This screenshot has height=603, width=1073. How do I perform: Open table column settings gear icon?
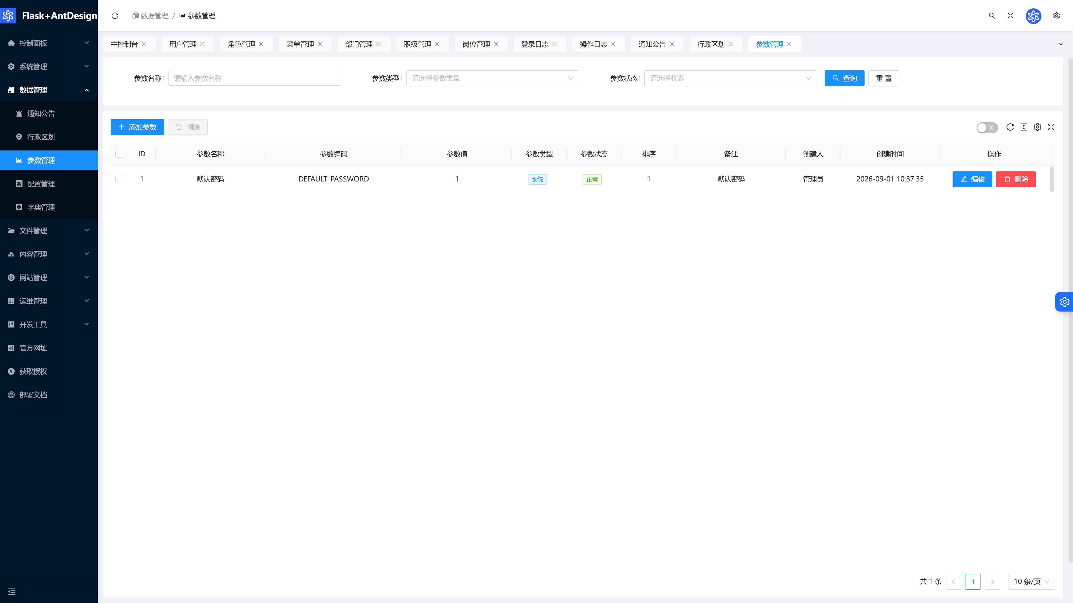click(x=1038, y=127)
